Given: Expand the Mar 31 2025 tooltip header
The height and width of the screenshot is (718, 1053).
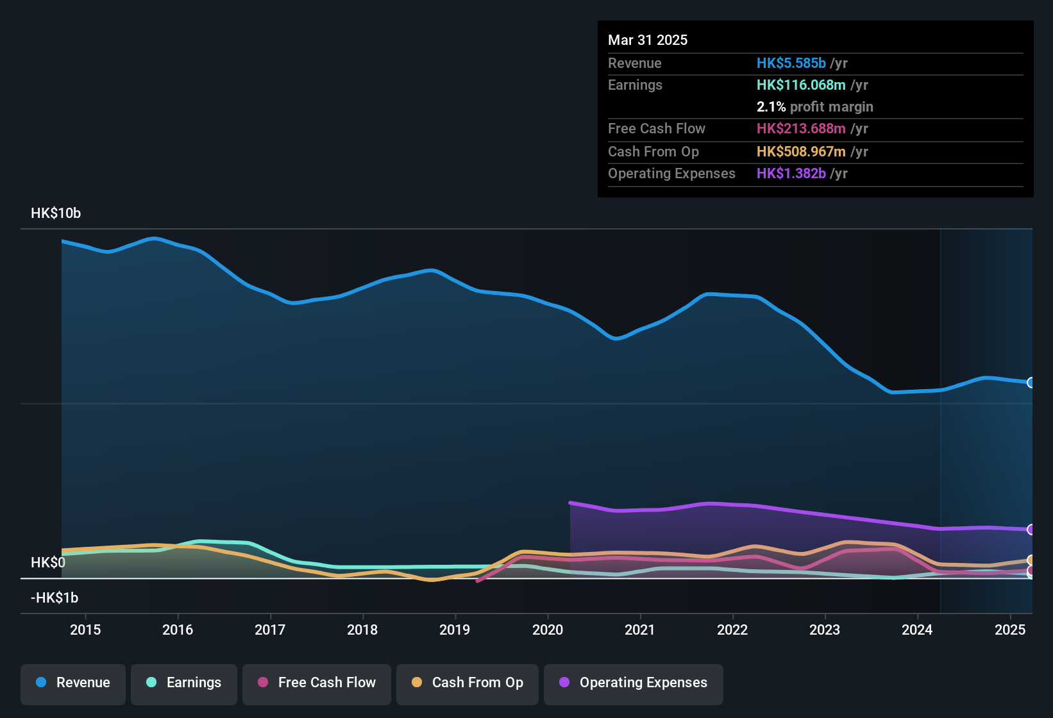Looking at the screenshot, I should (x=648, y=40).
